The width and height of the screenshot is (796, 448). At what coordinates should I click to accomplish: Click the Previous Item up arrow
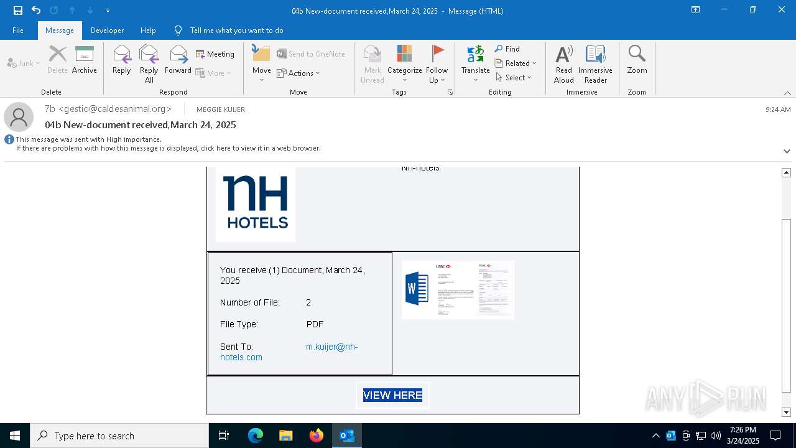coord(72,10)
